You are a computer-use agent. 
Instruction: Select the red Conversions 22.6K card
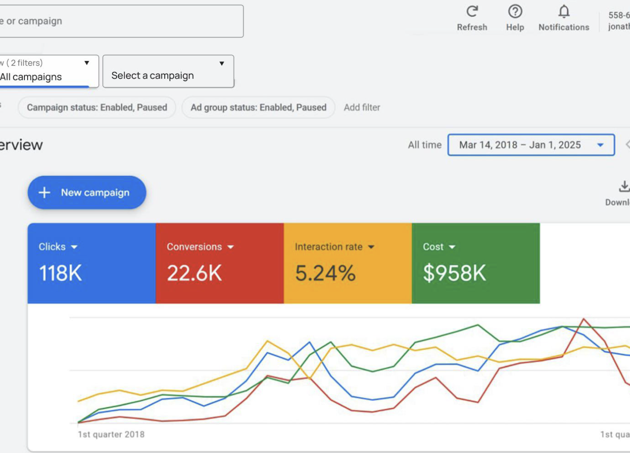[220, 263]
